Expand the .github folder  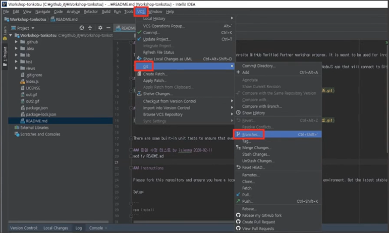point(16,42)
